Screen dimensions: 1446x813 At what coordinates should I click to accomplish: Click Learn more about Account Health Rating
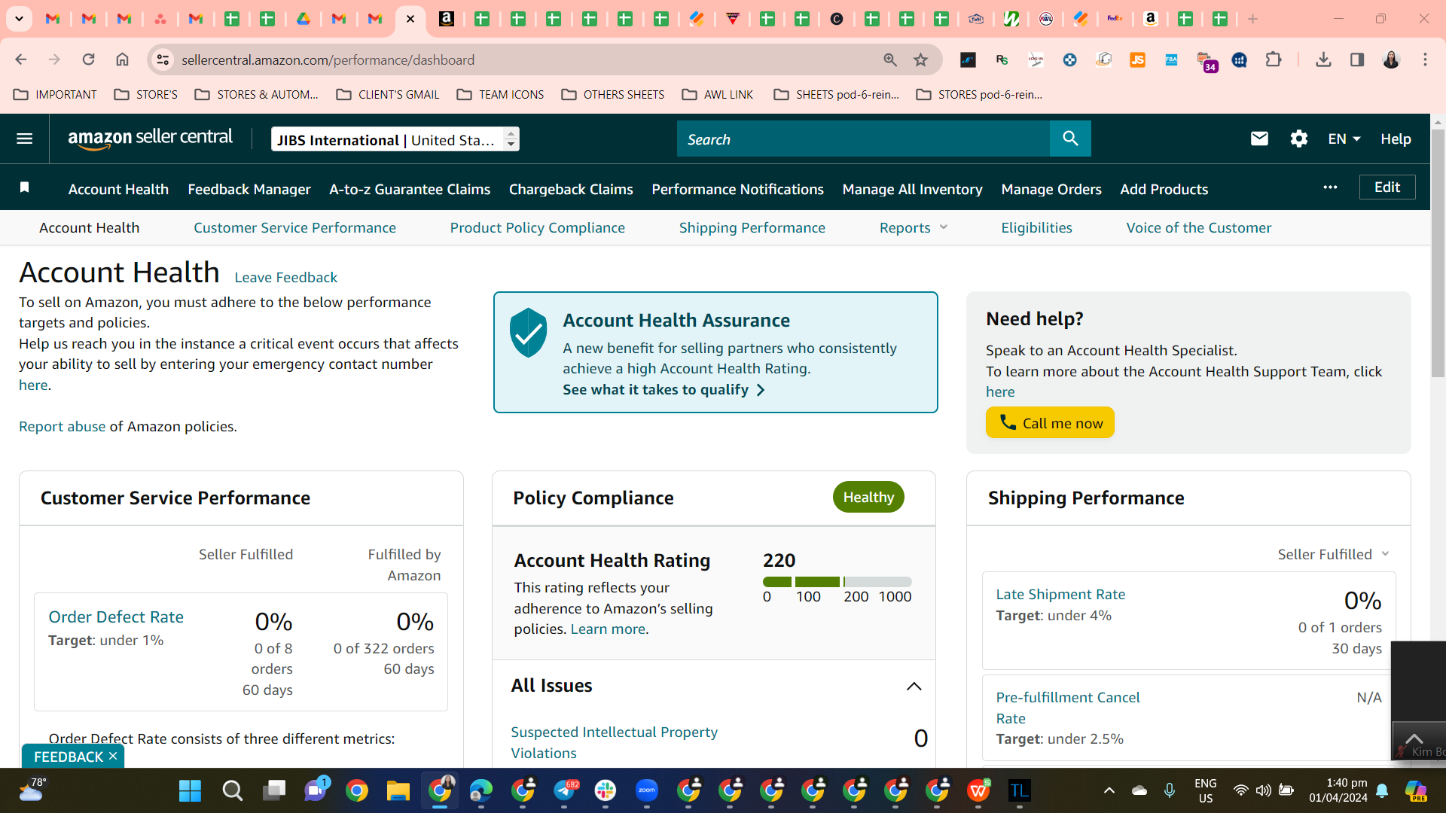click(x=608, y=629)
